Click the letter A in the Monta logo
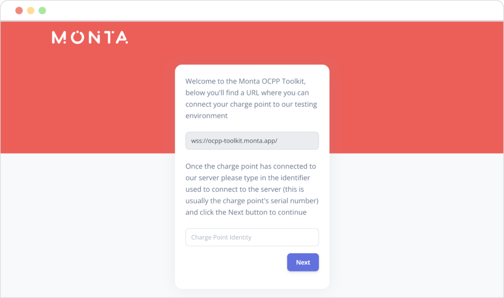The height and width of the screenshot is (298, 504). coord(122,37)
